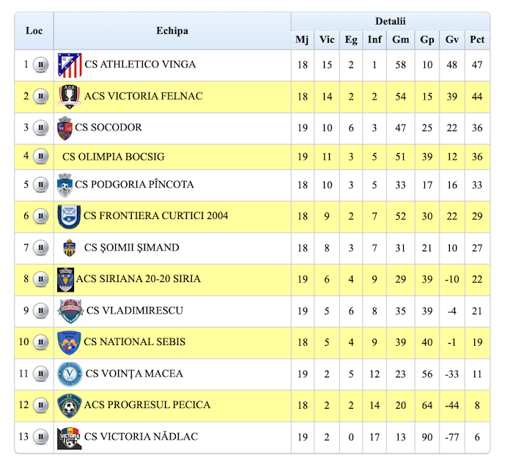This screenshot has width=513, height=466.
Task: Click the Echipa column header
Action: [172, 31]
